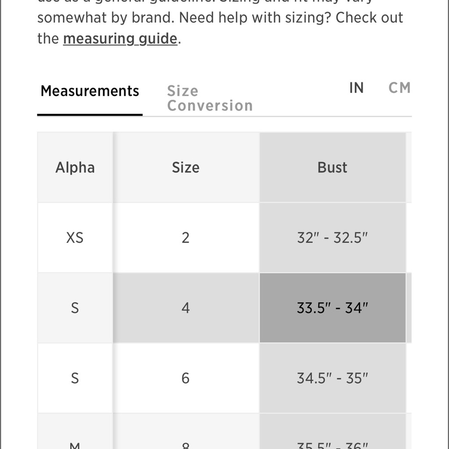Click the 35.5" - 36" bust cell
449x449 pixels.
coord(332,431)
